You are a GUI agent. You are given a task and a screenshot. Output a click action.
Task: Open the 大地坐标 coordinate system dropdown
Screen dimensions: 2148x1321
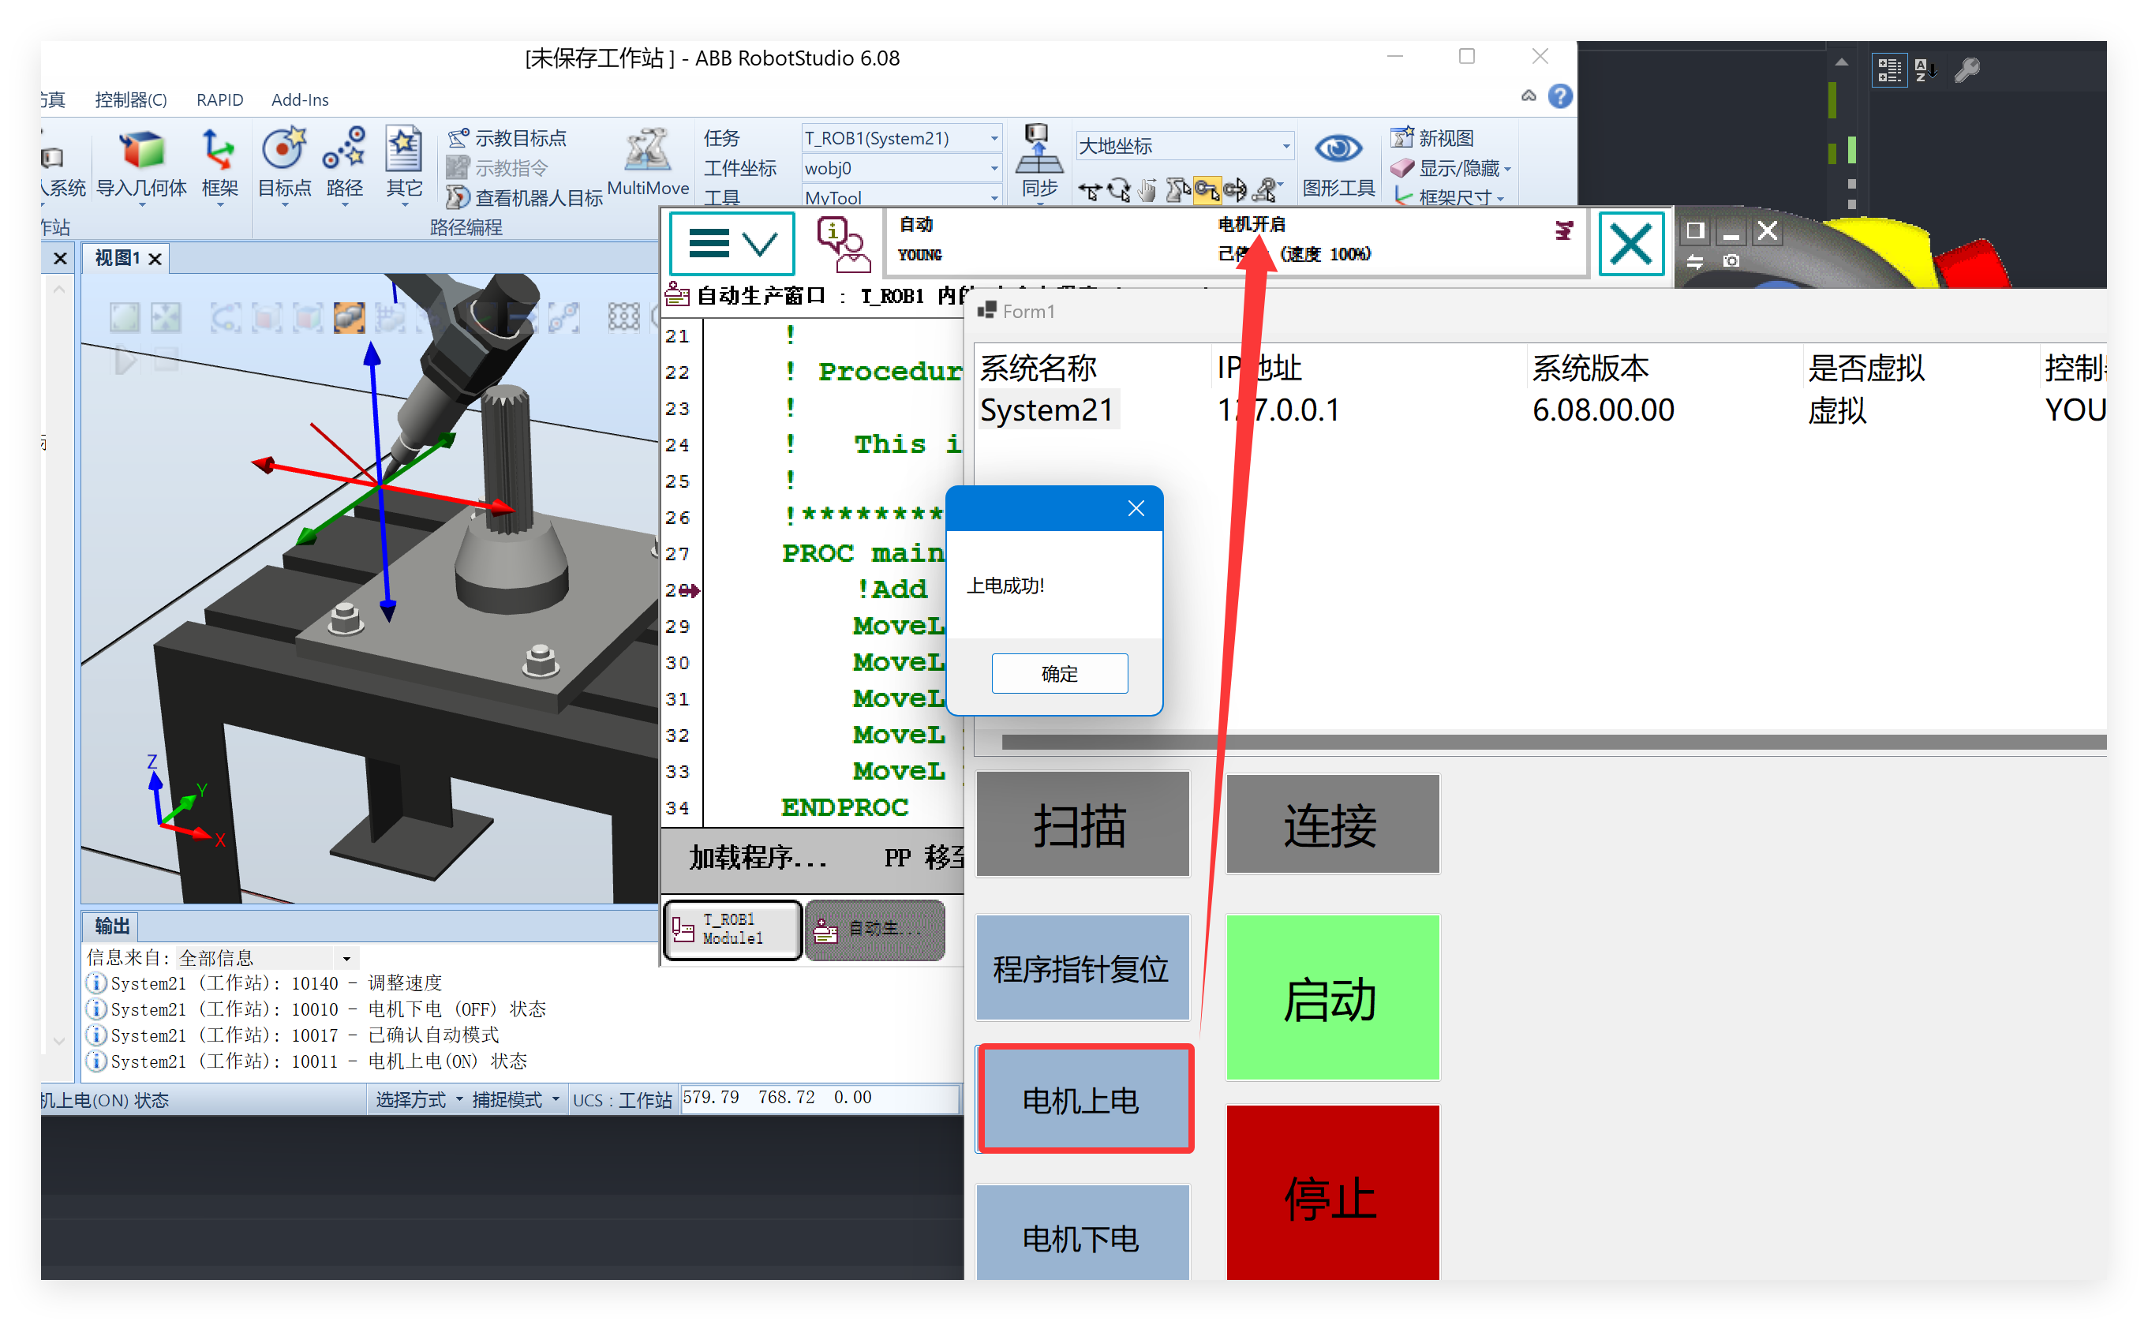(x=1184, y=146)
